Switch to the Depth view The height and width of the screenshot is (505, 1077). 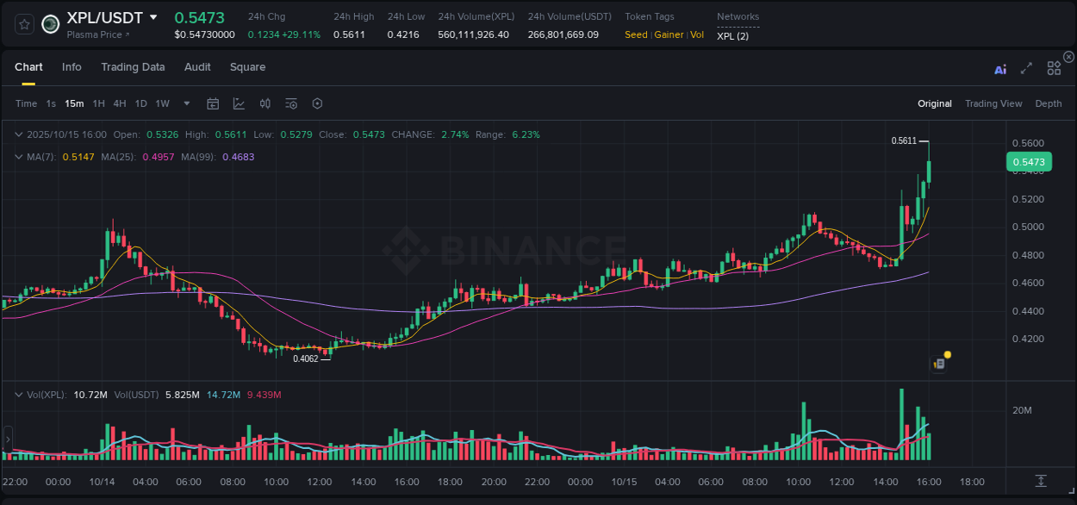pyautogui.click(x=1049, y=103)
